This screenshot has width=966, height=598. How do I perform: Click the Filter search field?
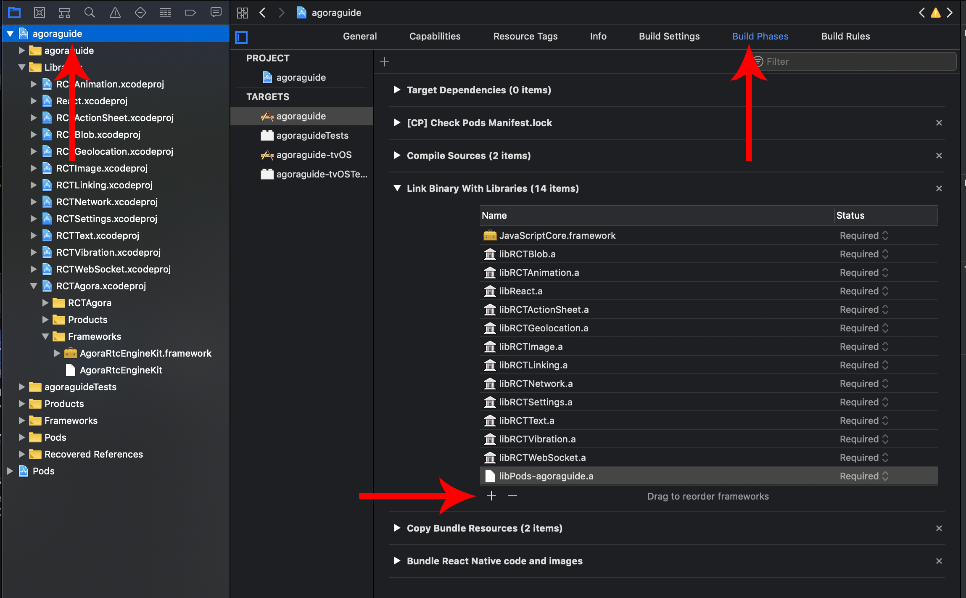(x=853, y=61)
